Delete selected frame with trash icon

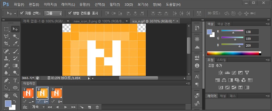(97, 107)
